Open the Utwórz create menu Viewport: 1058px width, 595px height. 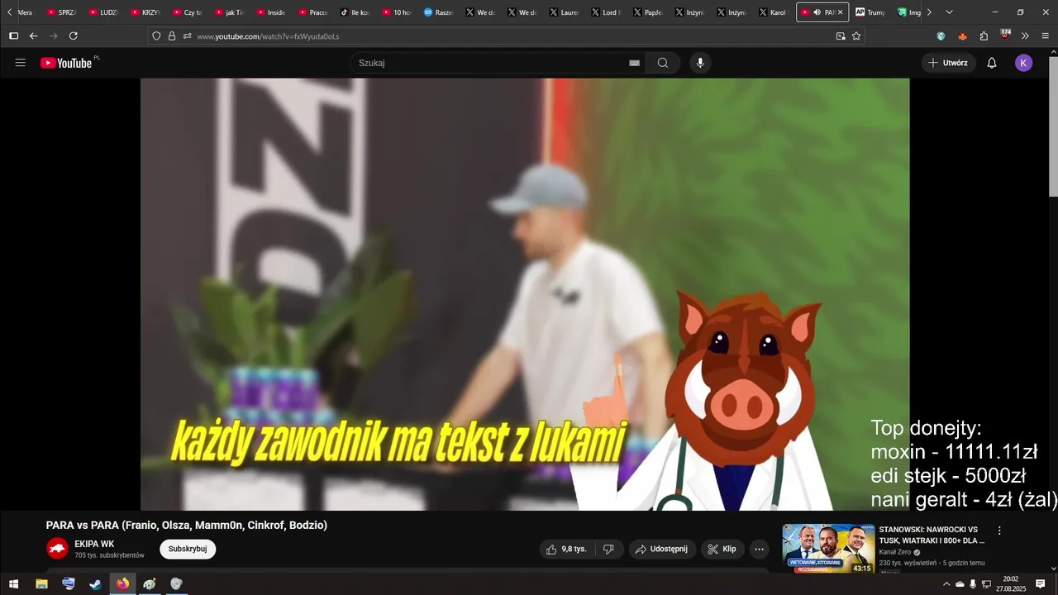tap(948, 63)
